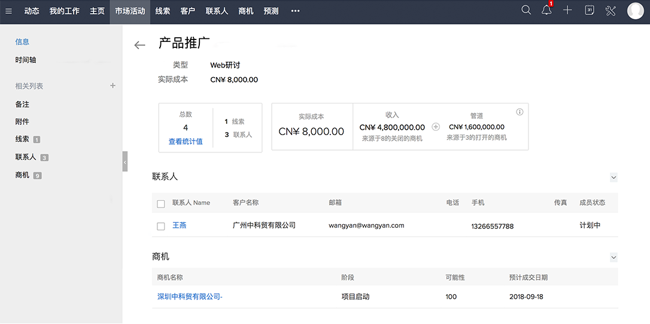This screenshot has width=650, height=324.
Task: Open the more modules ellipsis menu
Action: click(x=295, y=11)
